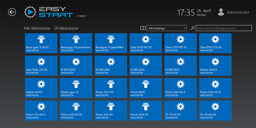This screenshot has height=128, width=256.
Task: Select the KL1863.0001 gear icon
Action: tap(111, 62)
